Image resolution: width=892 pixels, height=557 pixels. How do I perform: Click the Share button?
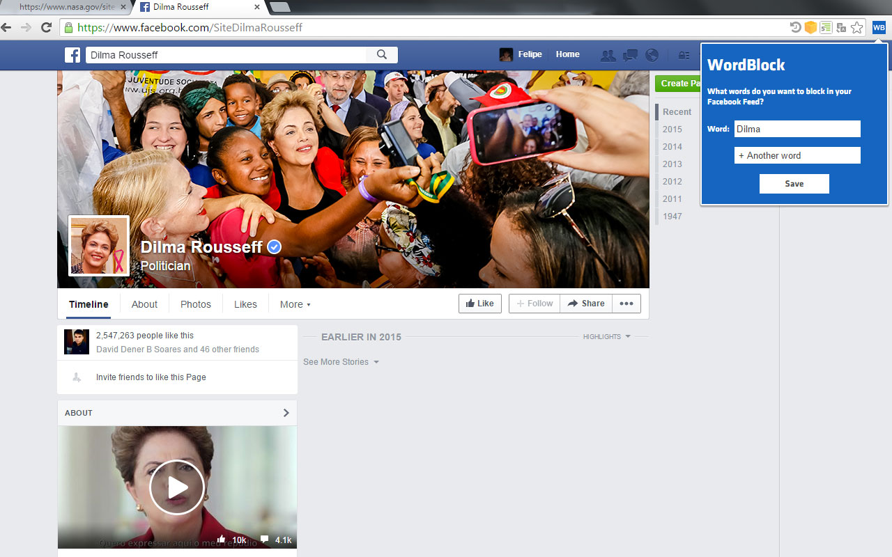point(586,304)
